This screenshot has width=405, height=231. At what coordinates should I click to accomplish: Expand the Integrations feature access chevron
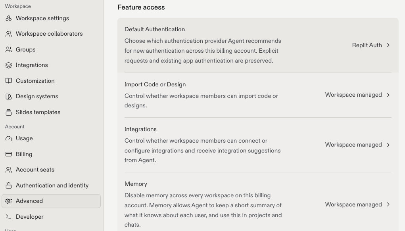click(388, 145)
